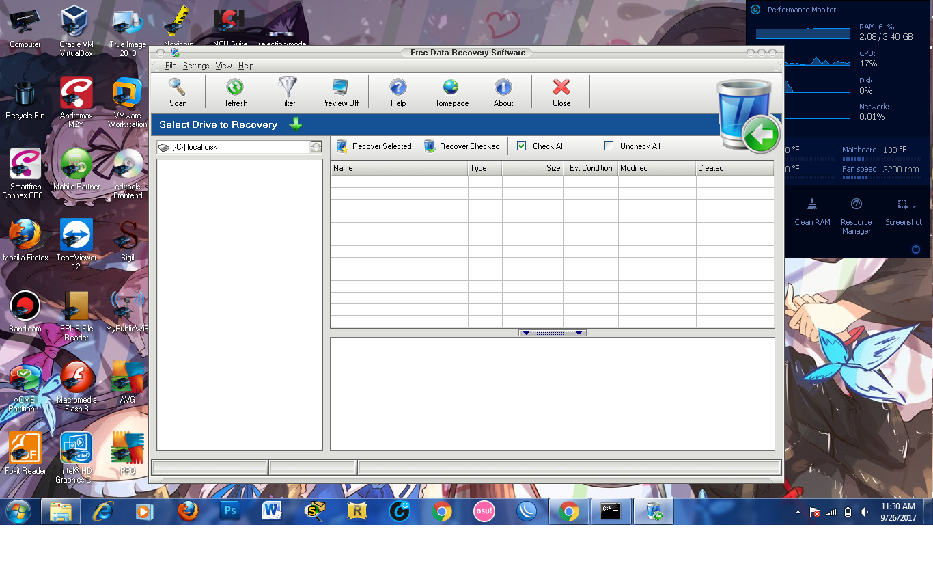Select the Macromedia Flash 8 desktop shortcut
933x583 pixels.
(x=76, y=387)
